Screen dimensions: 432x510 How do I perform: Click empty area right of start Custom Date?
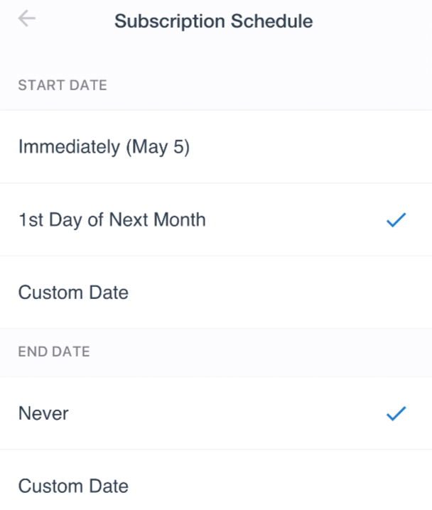pyautogui.click(x=280, y=293)
